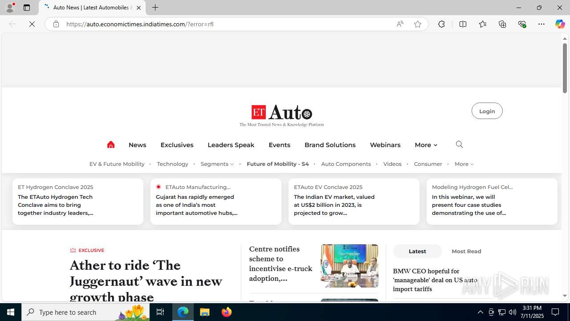Go to Leaders Speak
The height and width of the screenshot is (321, 570).
(231, 145)
